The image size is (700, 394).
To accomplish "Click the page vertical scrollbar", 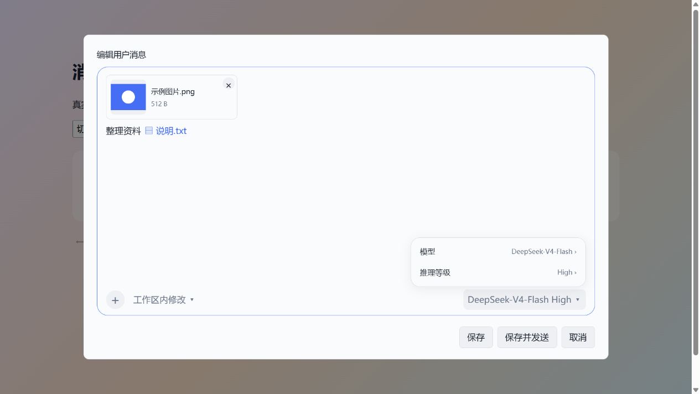I will coord(696,183).
